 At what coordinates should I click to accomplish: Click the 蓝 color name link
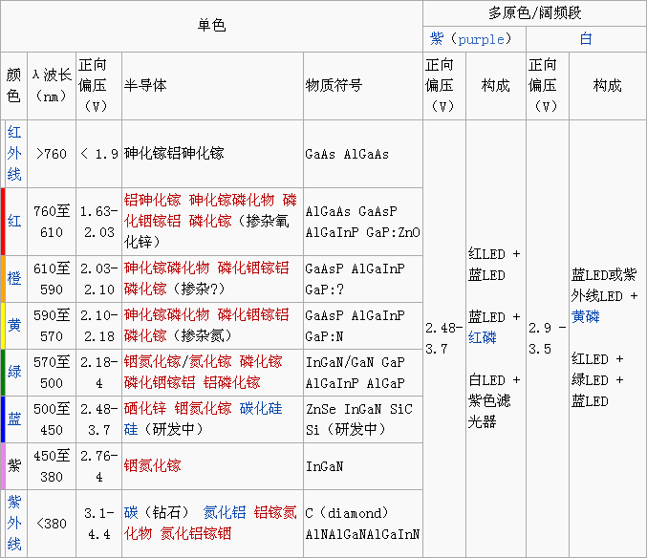[x=14, y=419]
